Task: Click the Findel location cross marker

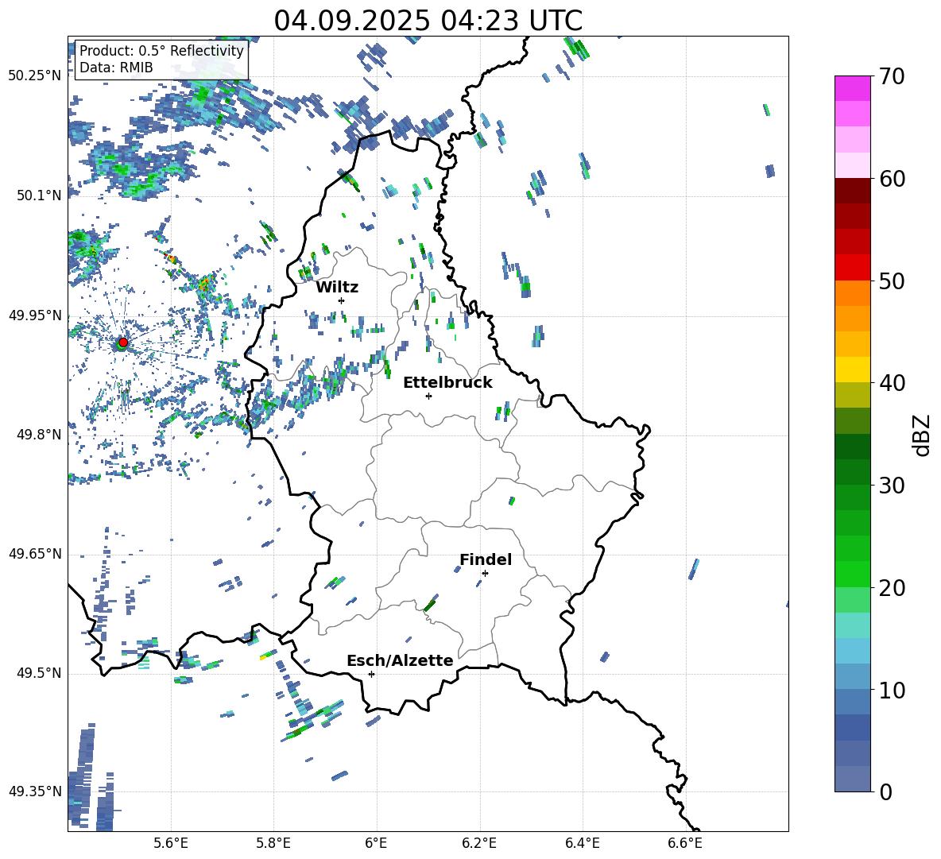Action: 485,574
